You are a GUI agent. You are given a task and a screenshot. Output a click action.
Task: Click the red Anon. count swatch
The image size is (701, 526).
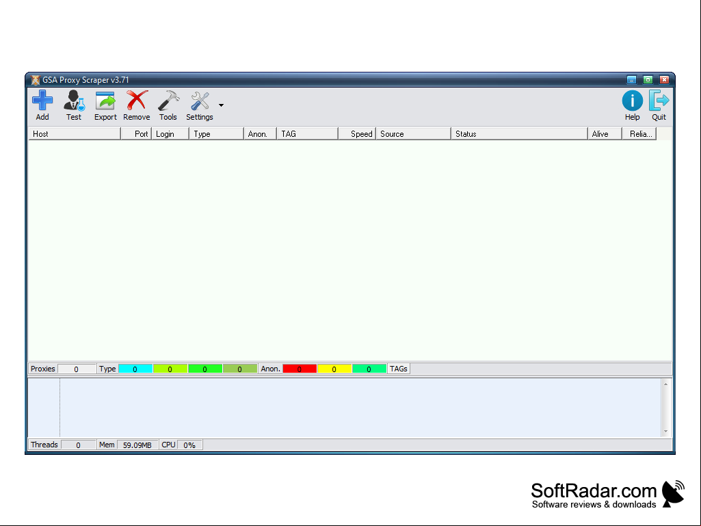[x=300, y=369]
